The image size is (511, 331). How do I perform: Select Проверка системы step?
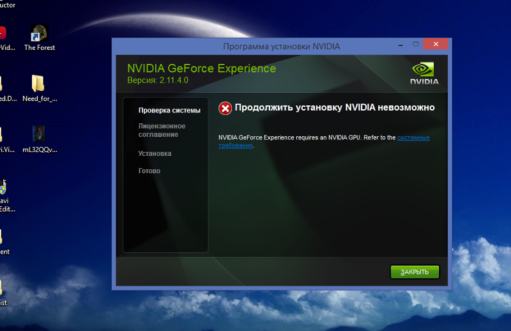click(x=169, y=110)
